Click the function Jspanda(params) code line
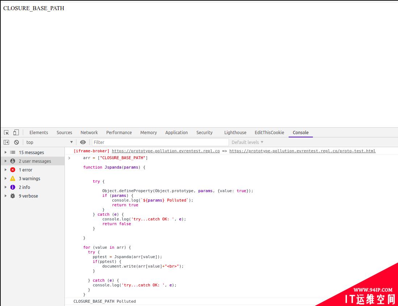 [x=114, y=167]
